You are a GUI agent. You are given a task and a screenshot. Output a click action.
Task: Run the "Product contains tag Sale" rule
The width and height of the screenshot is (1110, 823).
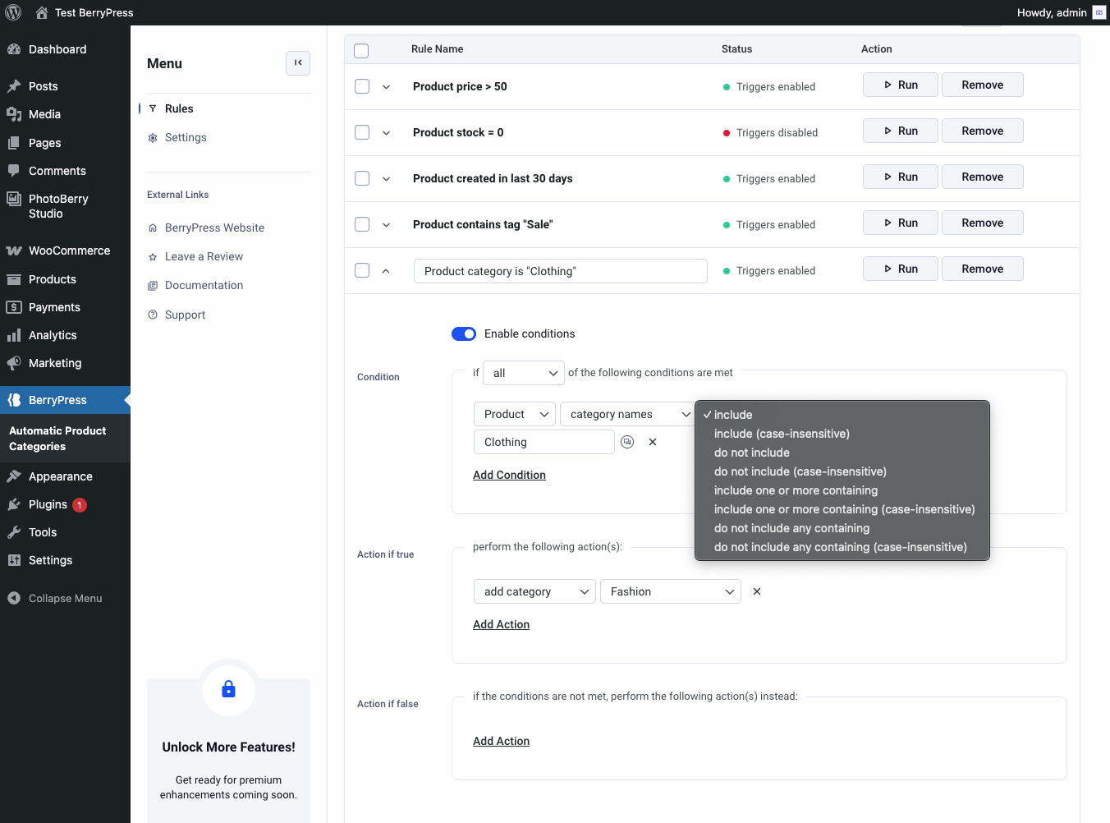pos(901,223)
